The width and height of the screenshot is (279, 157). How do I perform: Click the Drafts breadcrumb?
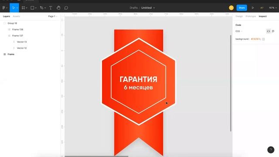tap(134, 8)
